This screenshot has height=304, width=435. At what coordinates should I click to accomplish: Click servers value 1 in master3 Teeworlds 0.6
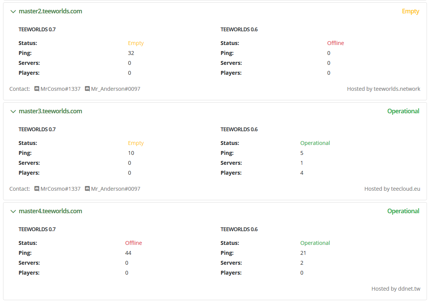[302, 163]
